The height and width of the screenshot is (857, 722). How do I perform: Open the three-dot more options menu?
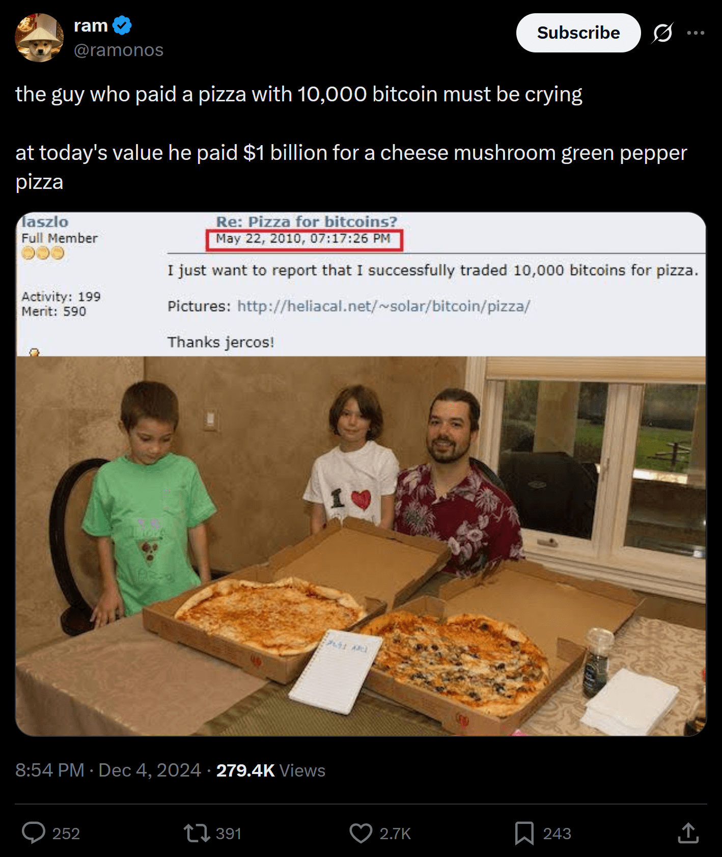pos(696,33)
